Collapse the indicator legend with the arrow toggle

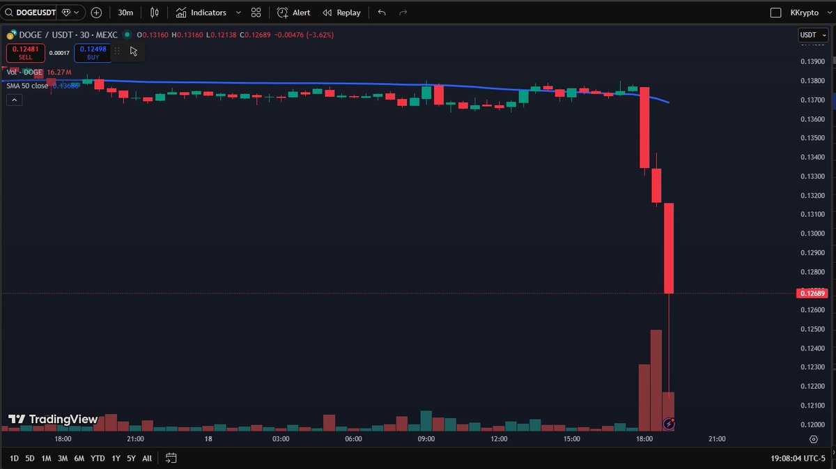[x=14, y=100]
